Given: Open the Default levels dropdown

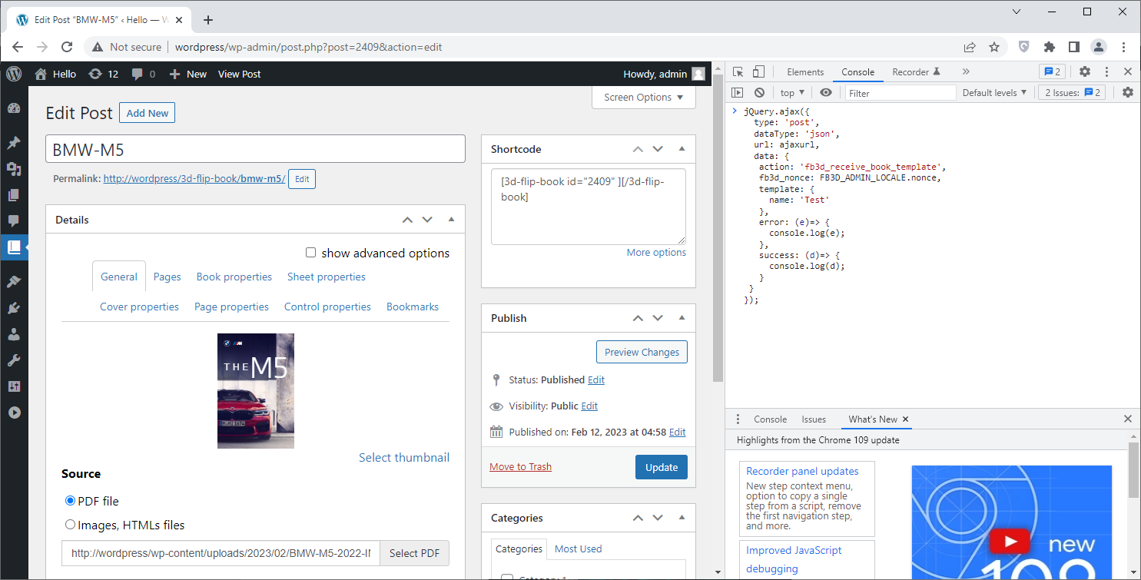Looking at the screenshot, I should pyautogui.click(x=995, y=93).
